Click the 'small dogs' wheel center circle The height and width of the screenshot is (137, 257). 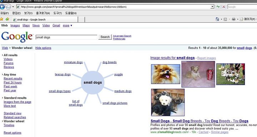click(x=92, y=83)
